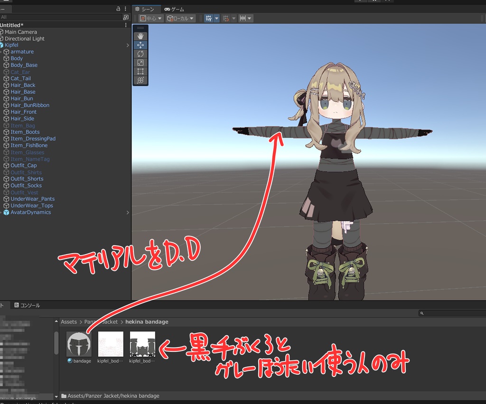Select Hair_Side in hierarchy
The height and width of the screenshot is (404, 486).
click(22, 119)
